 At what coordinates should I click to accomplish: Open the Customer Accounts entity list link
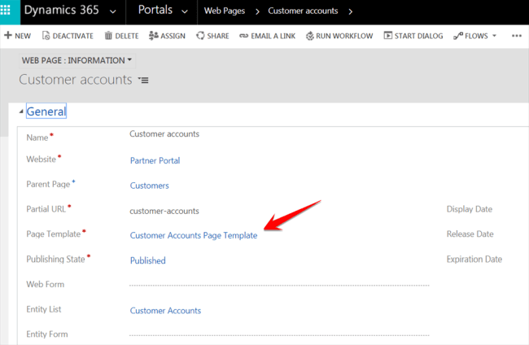(x=165, y=311)
